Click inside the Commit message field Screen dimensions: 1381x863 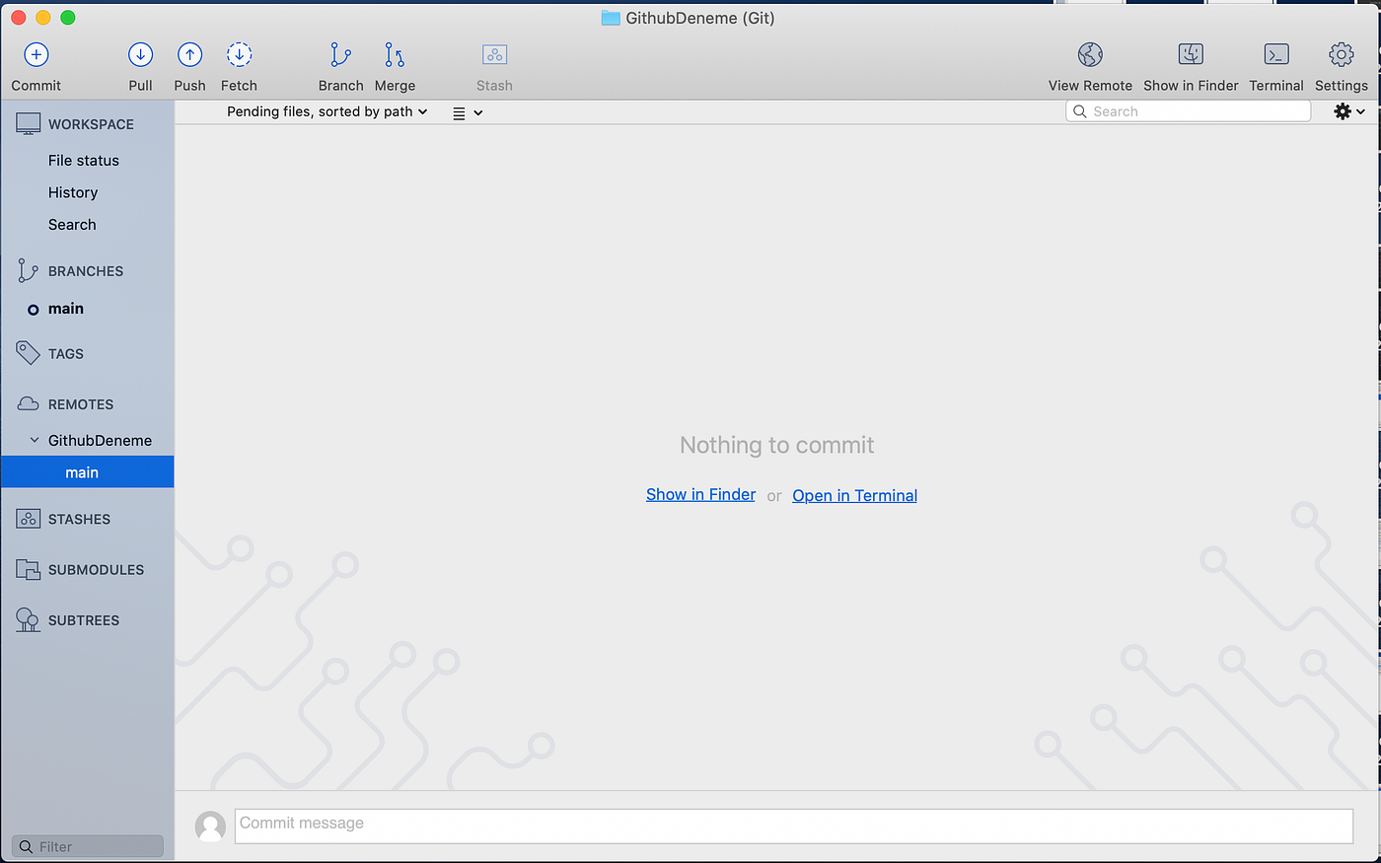click(690, 825)
